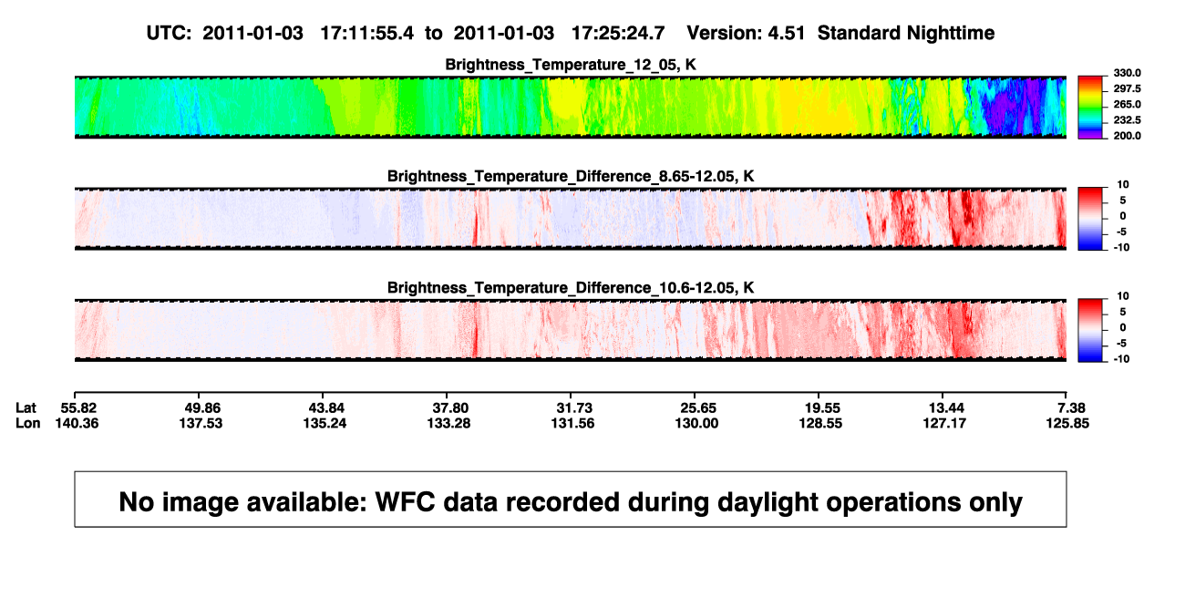Click the red-blue colorbar for 10.6-12.05 difference

tap(1090, 330)
